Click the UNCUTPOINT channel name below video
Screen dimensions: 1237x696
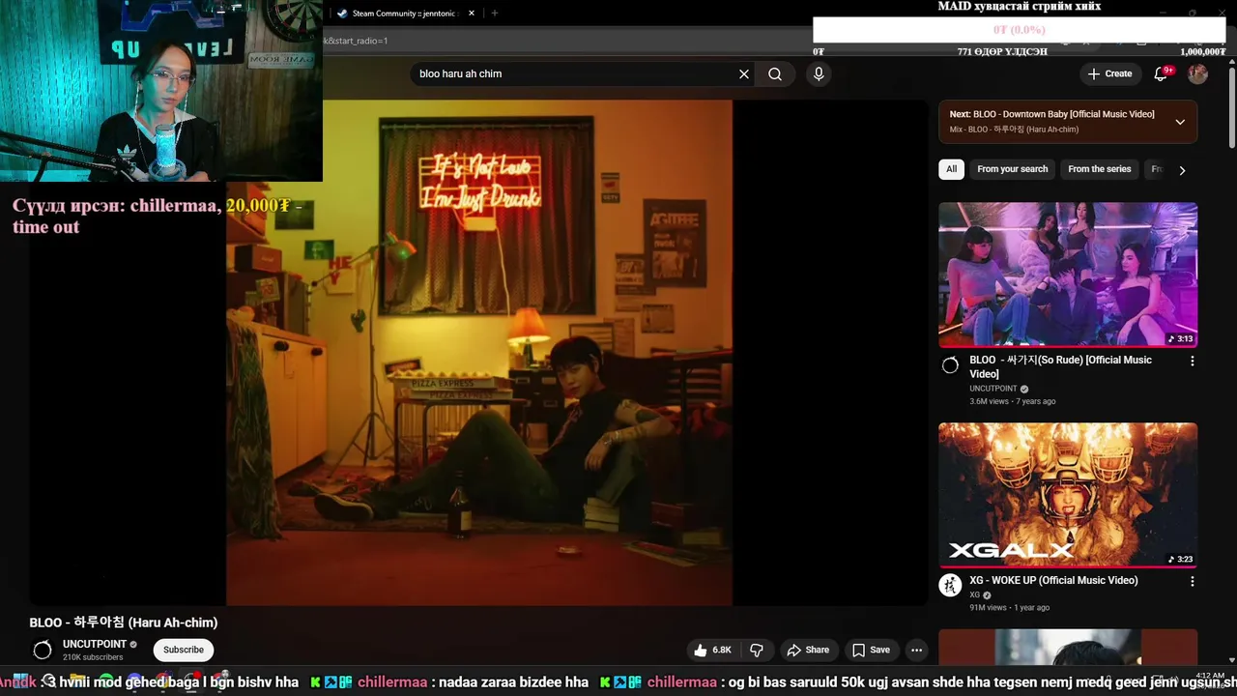tap(95, 644)
